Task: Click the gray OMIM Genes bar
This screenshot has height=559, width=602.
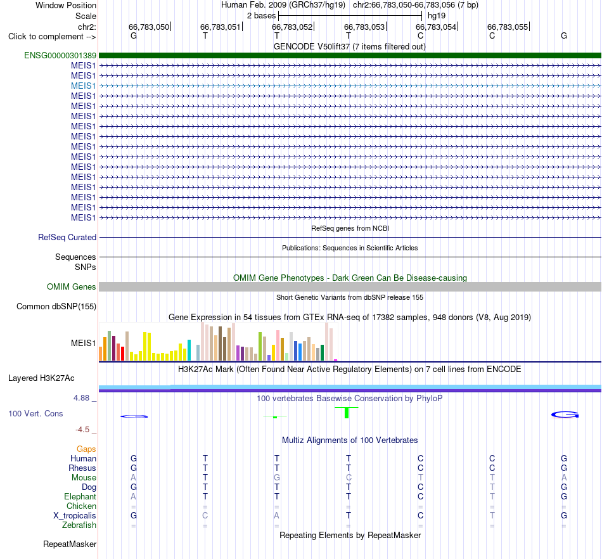Action: (350, 287)
